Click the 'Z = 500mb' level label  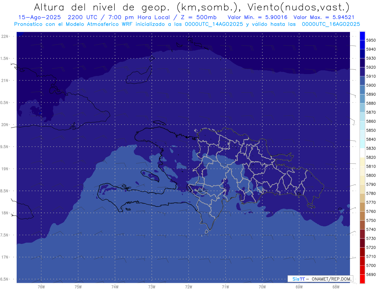point(198,17)
